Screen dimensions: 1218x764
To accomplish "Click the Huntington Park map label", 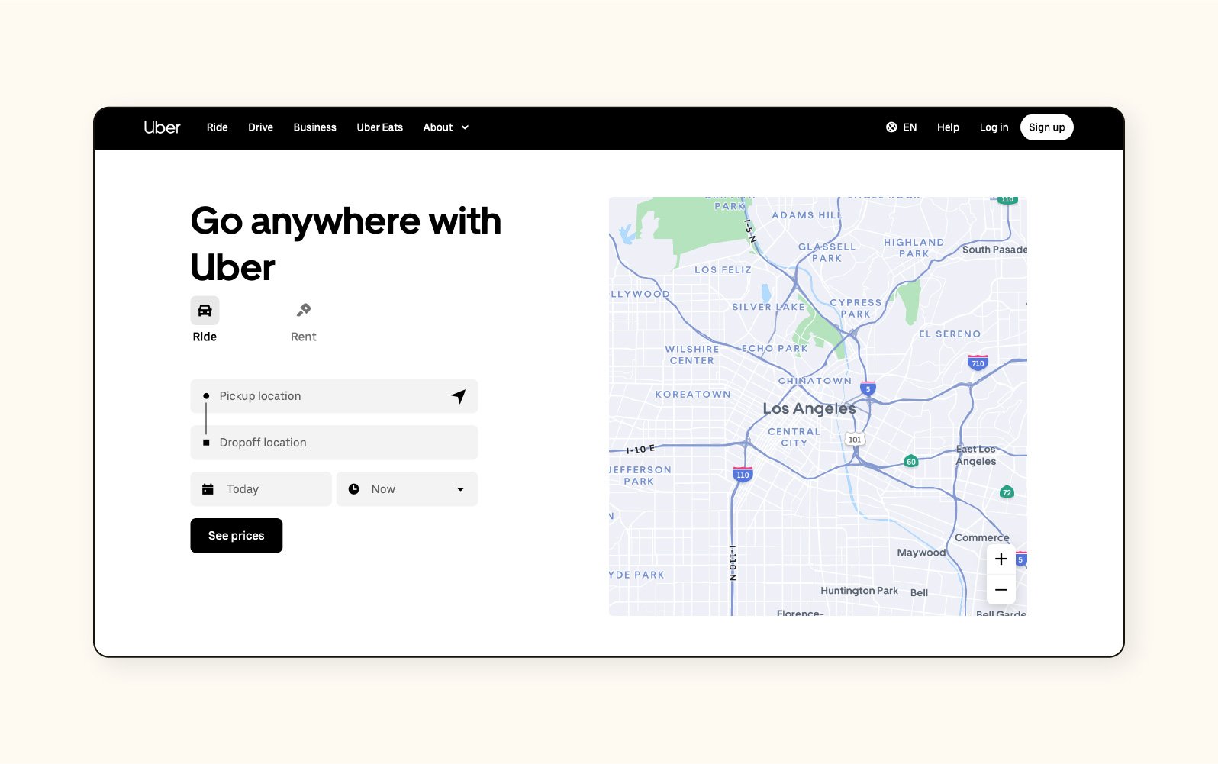I will (x=859, y=591).
